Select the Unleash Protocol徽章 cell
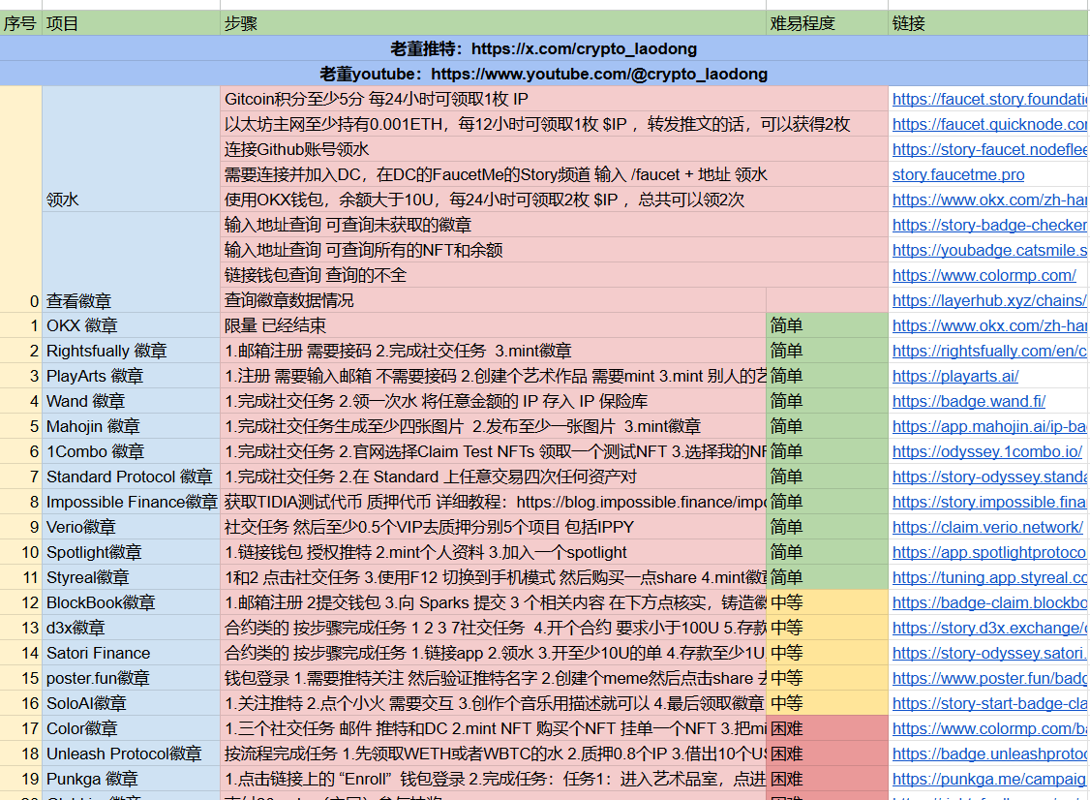Screen dimensions: 1090x800 131,754
